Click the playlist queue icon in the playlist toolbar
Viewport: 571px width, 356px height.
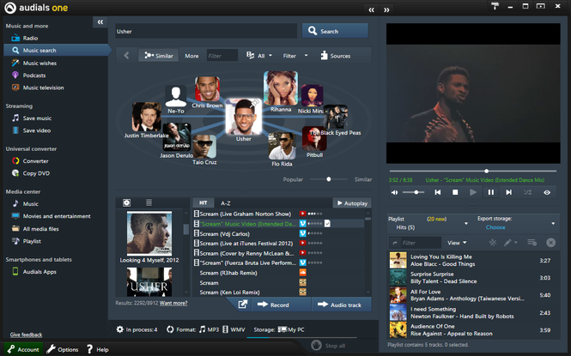tap(532, 243)
